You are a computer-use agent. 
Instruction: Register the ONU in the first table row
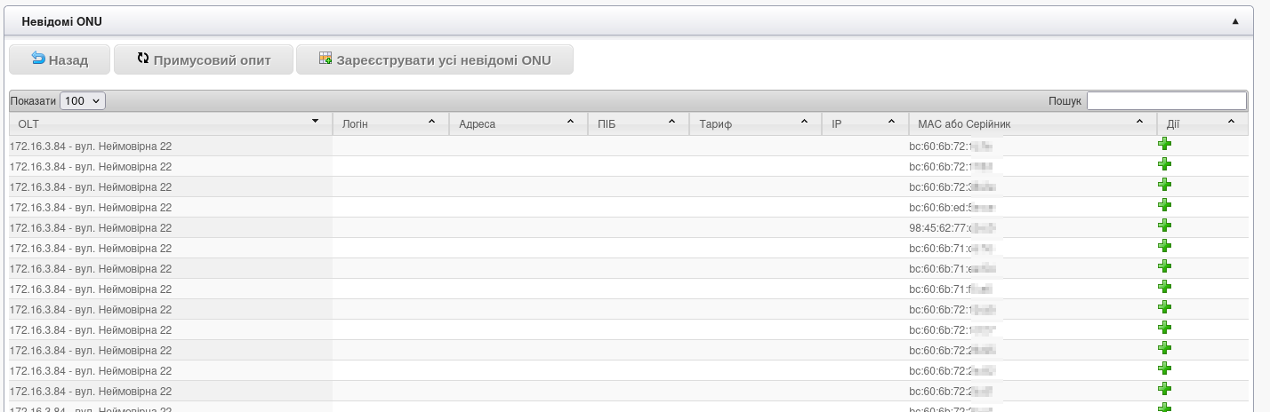pyautogui.click(x=1164, y=144)
